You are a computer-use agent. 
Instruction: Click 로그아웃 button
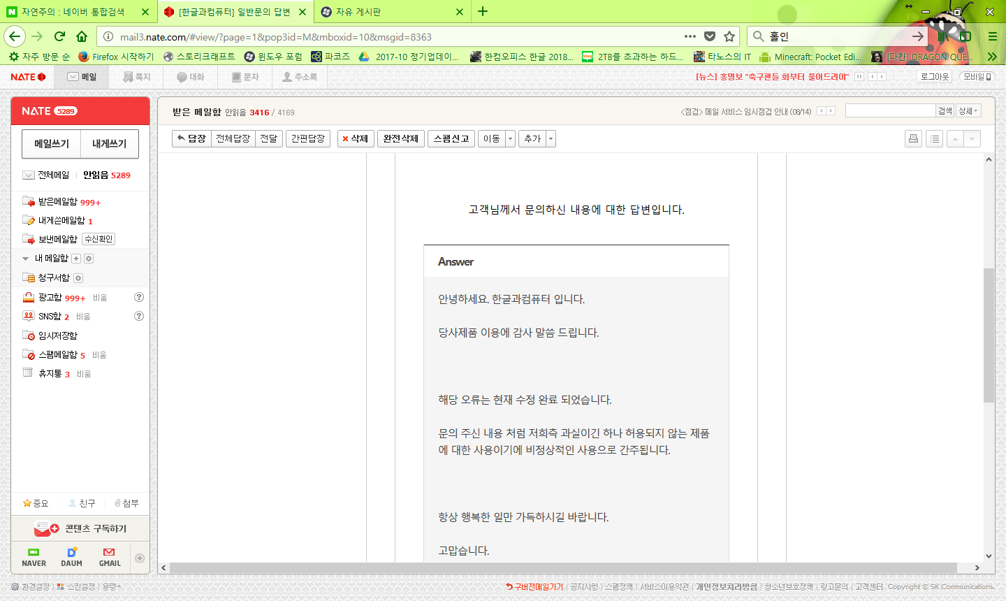[934, 77]
